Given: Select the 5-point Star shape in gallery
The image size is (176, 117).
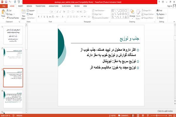Looking at the screenshot, I should coord(126,17).
